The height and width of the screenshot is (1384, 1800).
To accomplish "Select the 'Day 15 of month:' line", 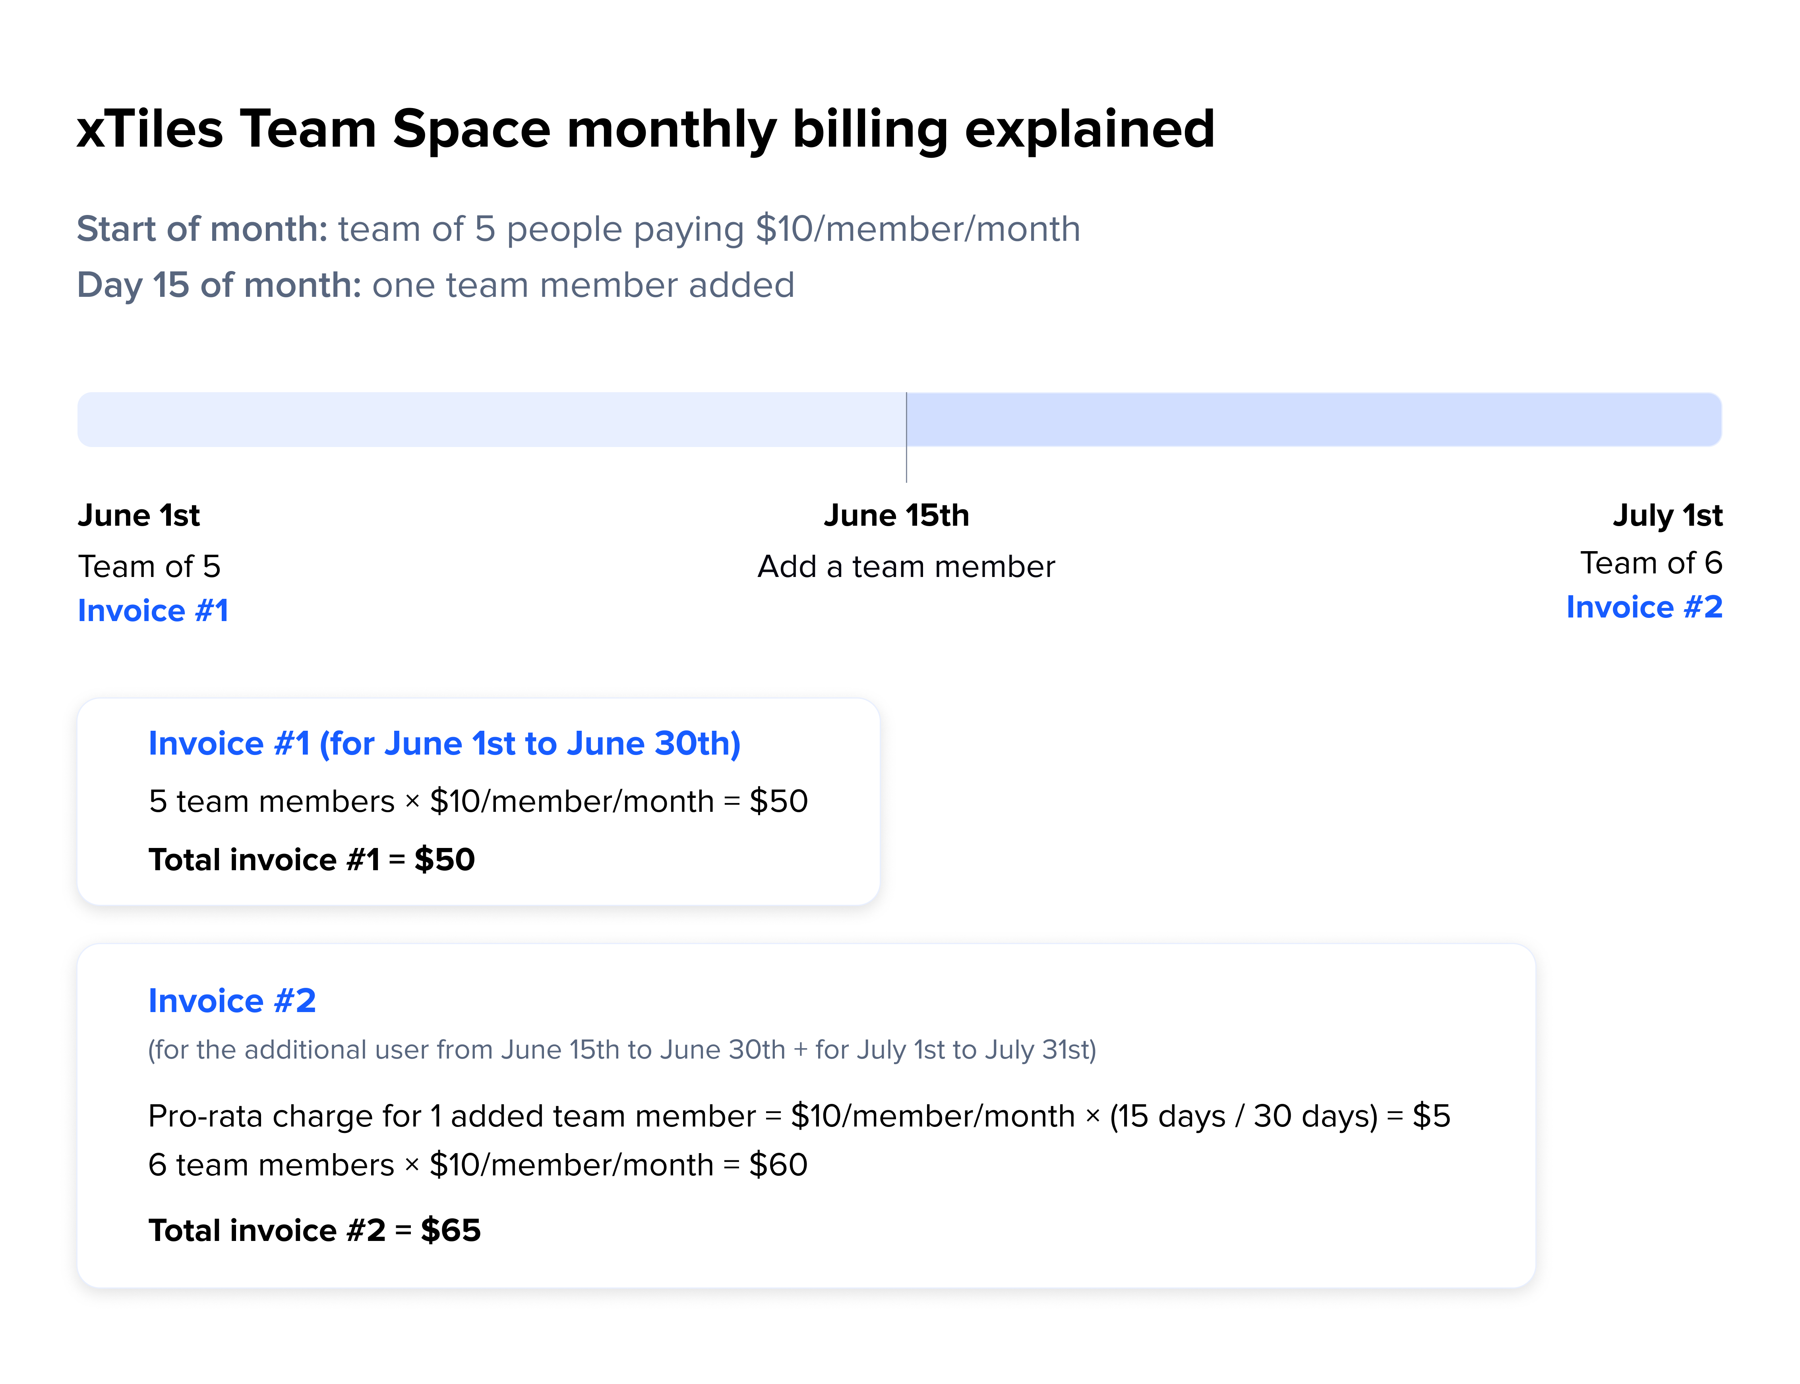I will (x=436, y=285).
